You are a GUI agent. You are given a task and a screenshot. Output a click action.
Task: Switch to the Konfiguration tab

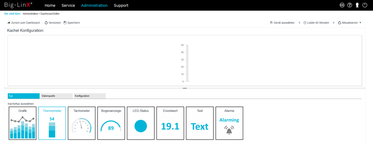(x=90, y=96)
